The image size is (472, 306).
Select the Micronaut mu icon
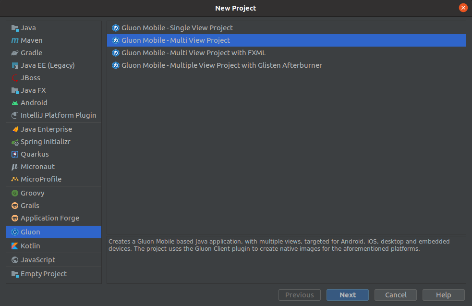click(x=15, y=167)
